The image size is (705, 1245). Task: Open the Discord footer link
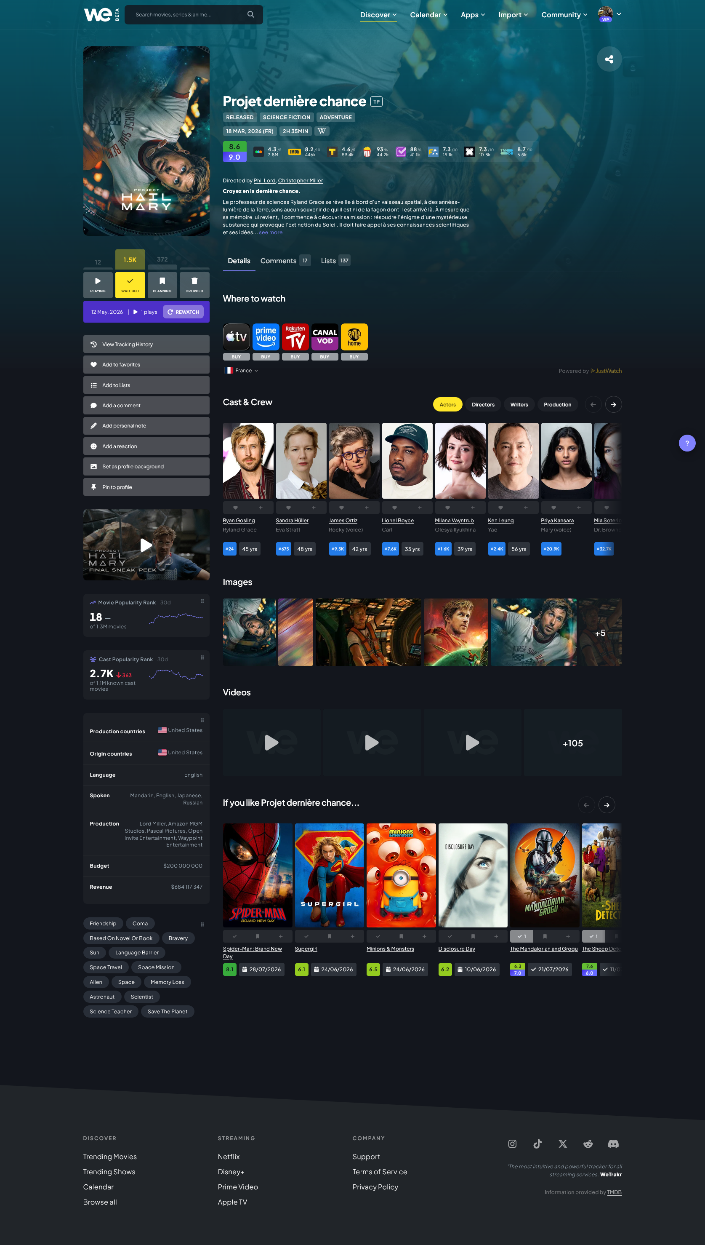point(614,1144)
